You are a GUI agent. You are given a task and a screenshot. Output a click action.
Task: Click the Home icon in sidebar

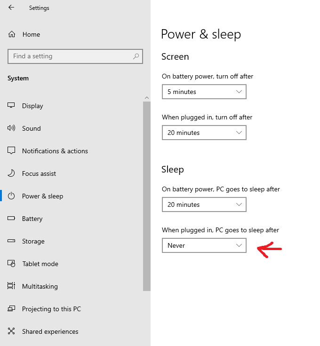click(12, 34)
